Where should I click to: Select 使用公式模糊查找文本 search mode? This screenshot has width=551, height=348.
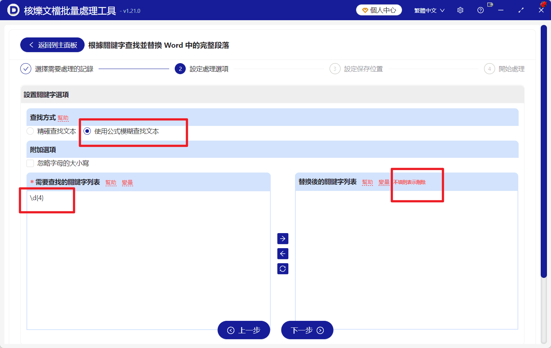[87, 131]
